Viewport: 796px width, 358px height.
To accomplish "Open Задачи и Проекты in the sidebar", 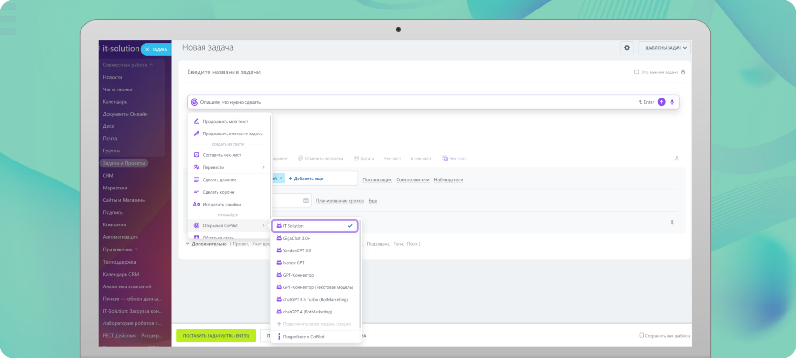I will [x=124, y=163].
